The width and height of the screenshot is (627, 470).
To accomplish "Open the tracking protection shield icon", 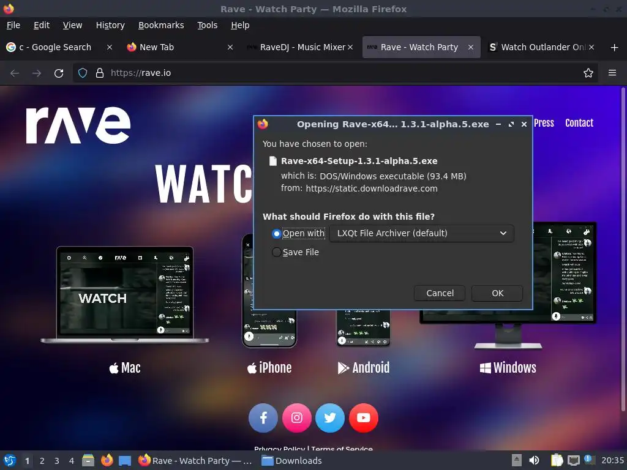I will coord(83,73).
